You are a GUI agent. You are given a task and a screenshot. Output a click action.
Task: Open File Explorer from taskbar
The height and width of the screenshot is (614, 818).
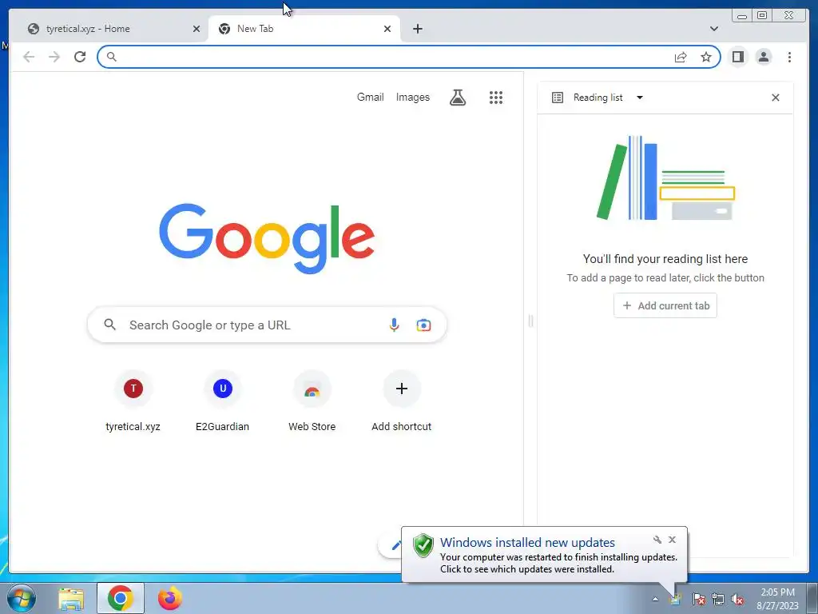(71, 598)
